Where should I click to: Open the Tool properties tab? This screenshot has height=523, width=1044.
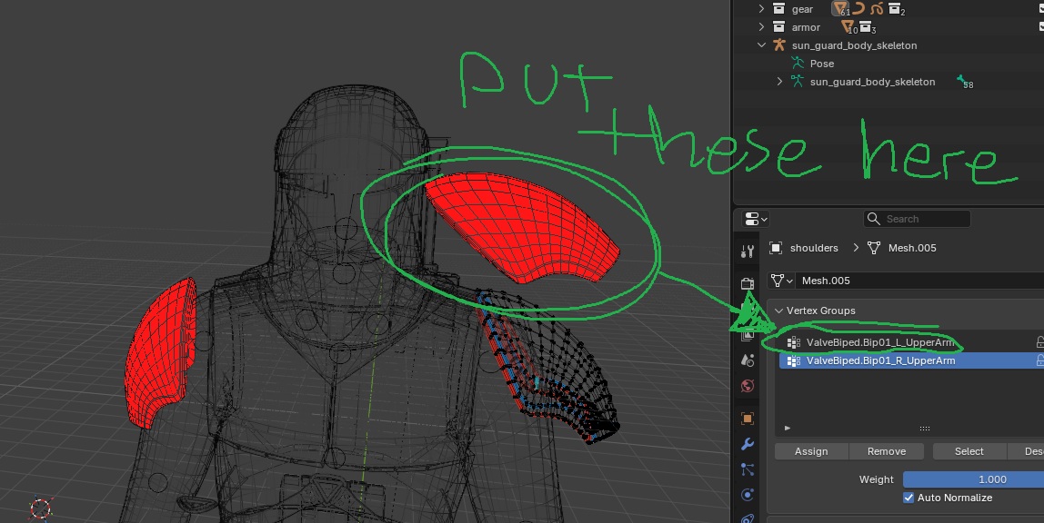(x=747, y=252)
